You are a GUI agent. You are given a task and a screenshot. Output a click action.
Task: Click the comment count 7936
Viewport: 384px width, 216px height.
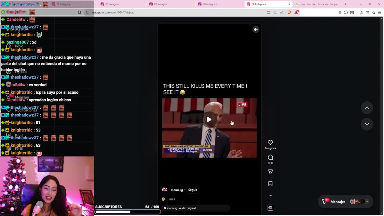pyautogui.click(x=270, y=163)
